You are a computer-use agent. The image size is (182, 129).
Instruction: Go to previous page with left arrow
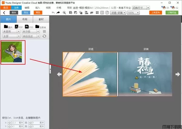(x=59, y=74)
